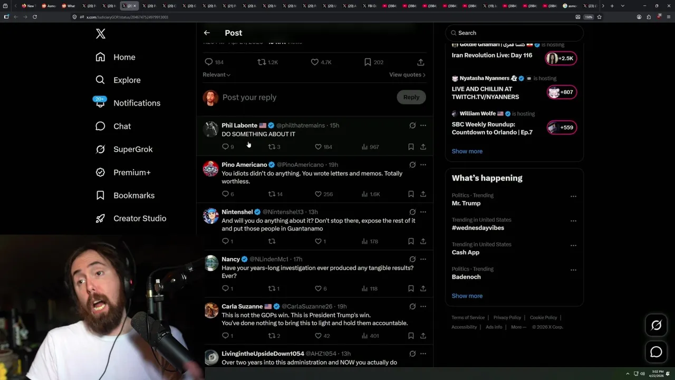Open floating chat messages button
675x380 pixels.
tap(656, 352)
